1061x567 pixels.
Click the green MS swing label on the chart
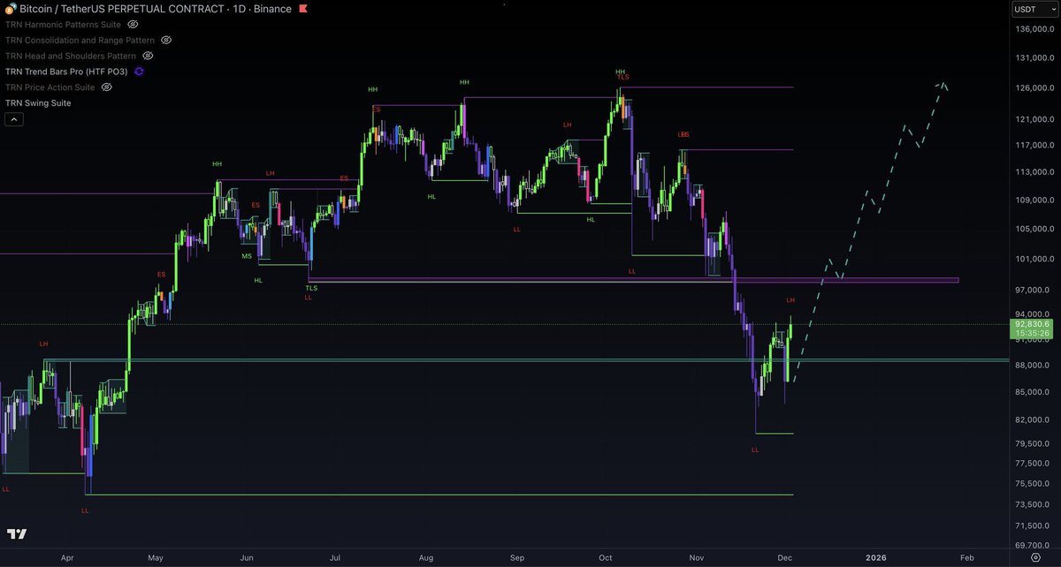click(247, 256)
